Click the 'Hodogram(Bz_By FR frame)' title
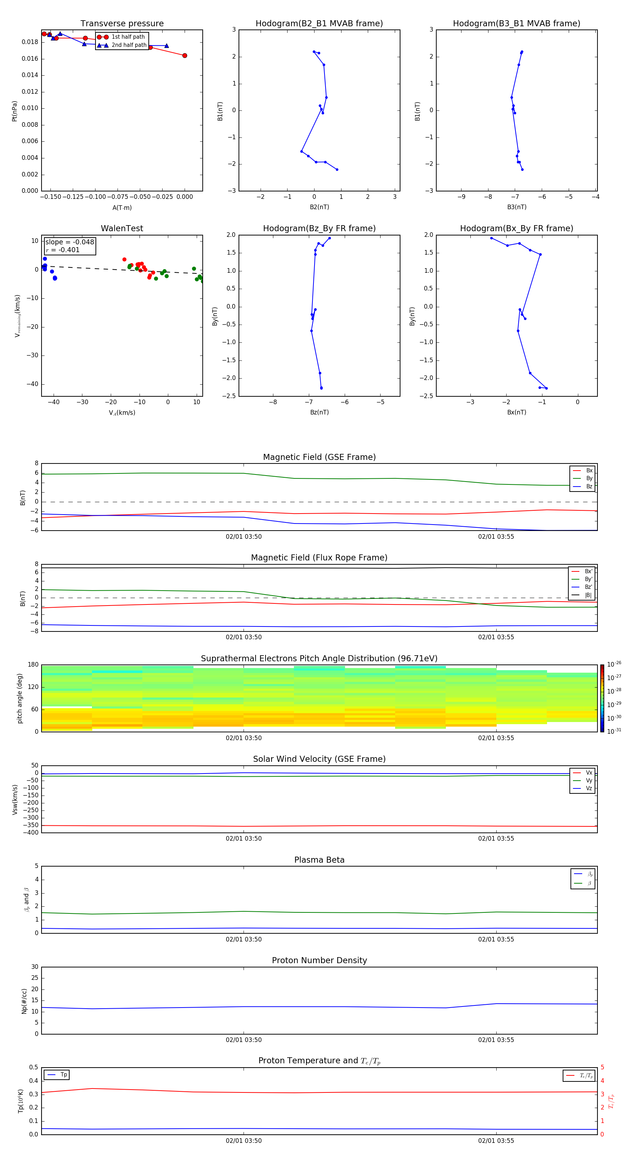 click(319, 228)
